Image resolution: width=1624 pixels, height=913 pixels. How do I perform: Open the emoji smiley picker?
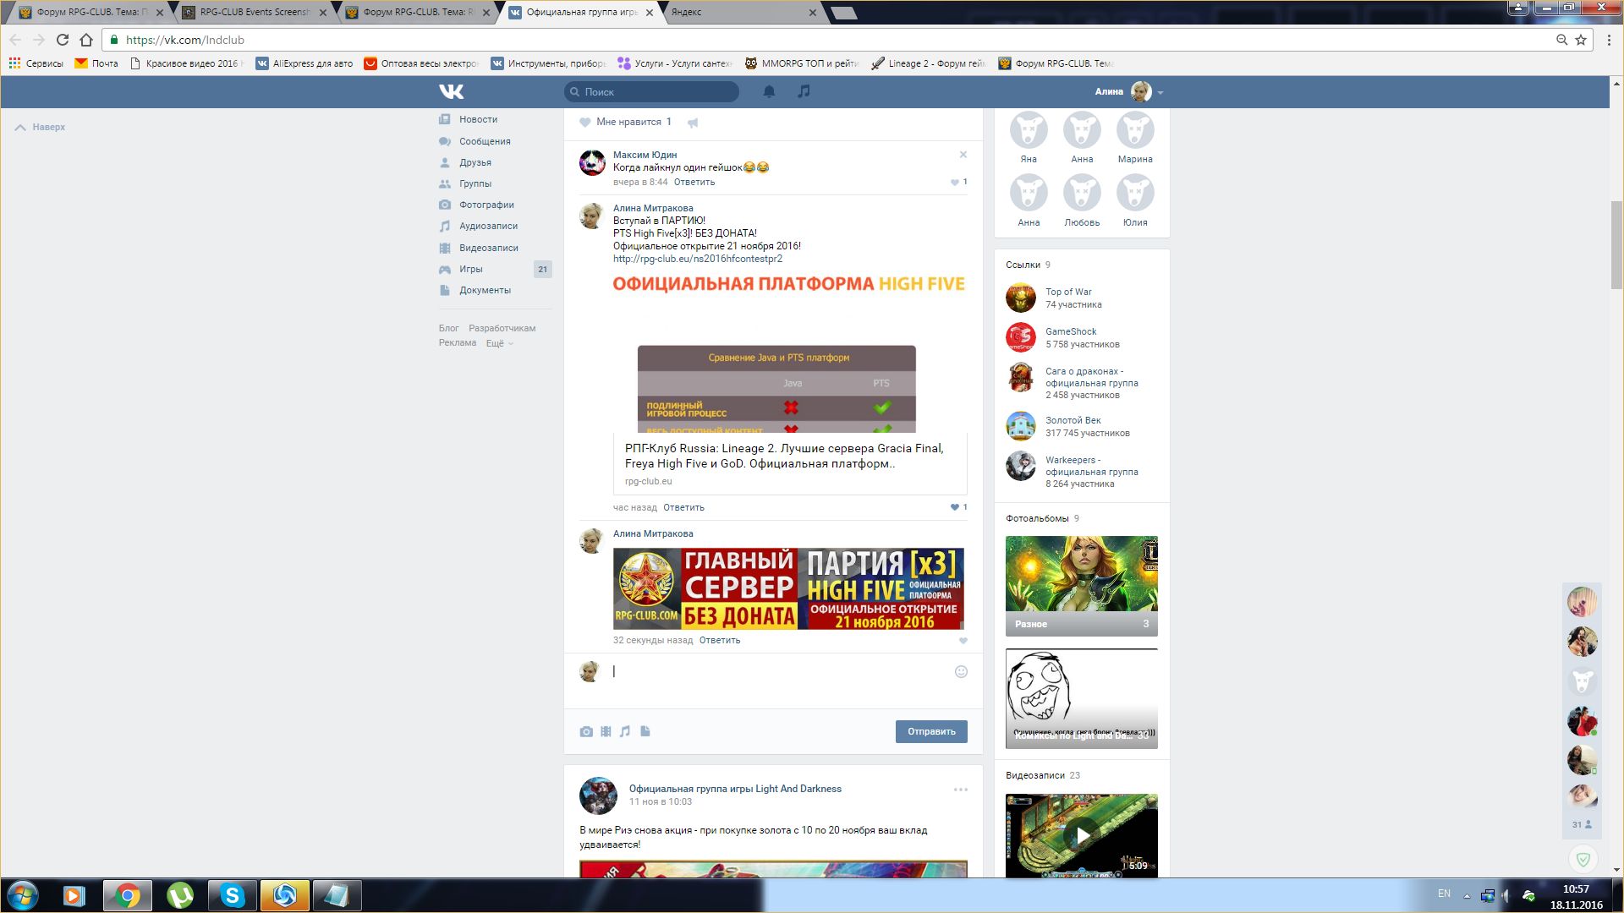[961, 672]
